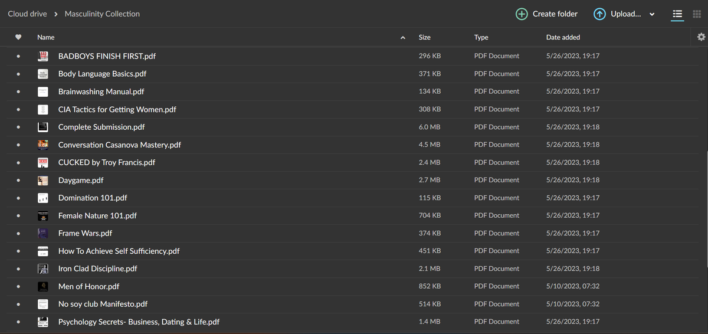Favorite dot for BADBOYS FINISH FIRST.pdf
The height and width of the screenshot is (334, 708).
[x=18, y=57]
